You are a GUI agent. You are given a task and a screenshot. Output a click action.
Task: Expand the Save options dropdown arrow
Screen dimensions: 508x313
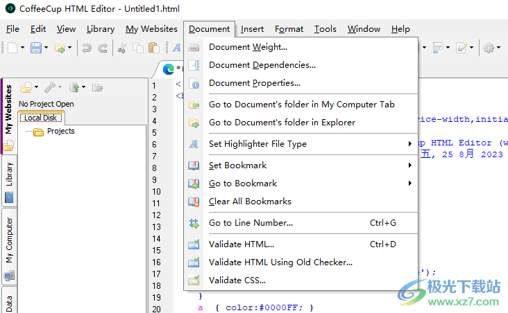pyautogui.click(x=46, y=48)
